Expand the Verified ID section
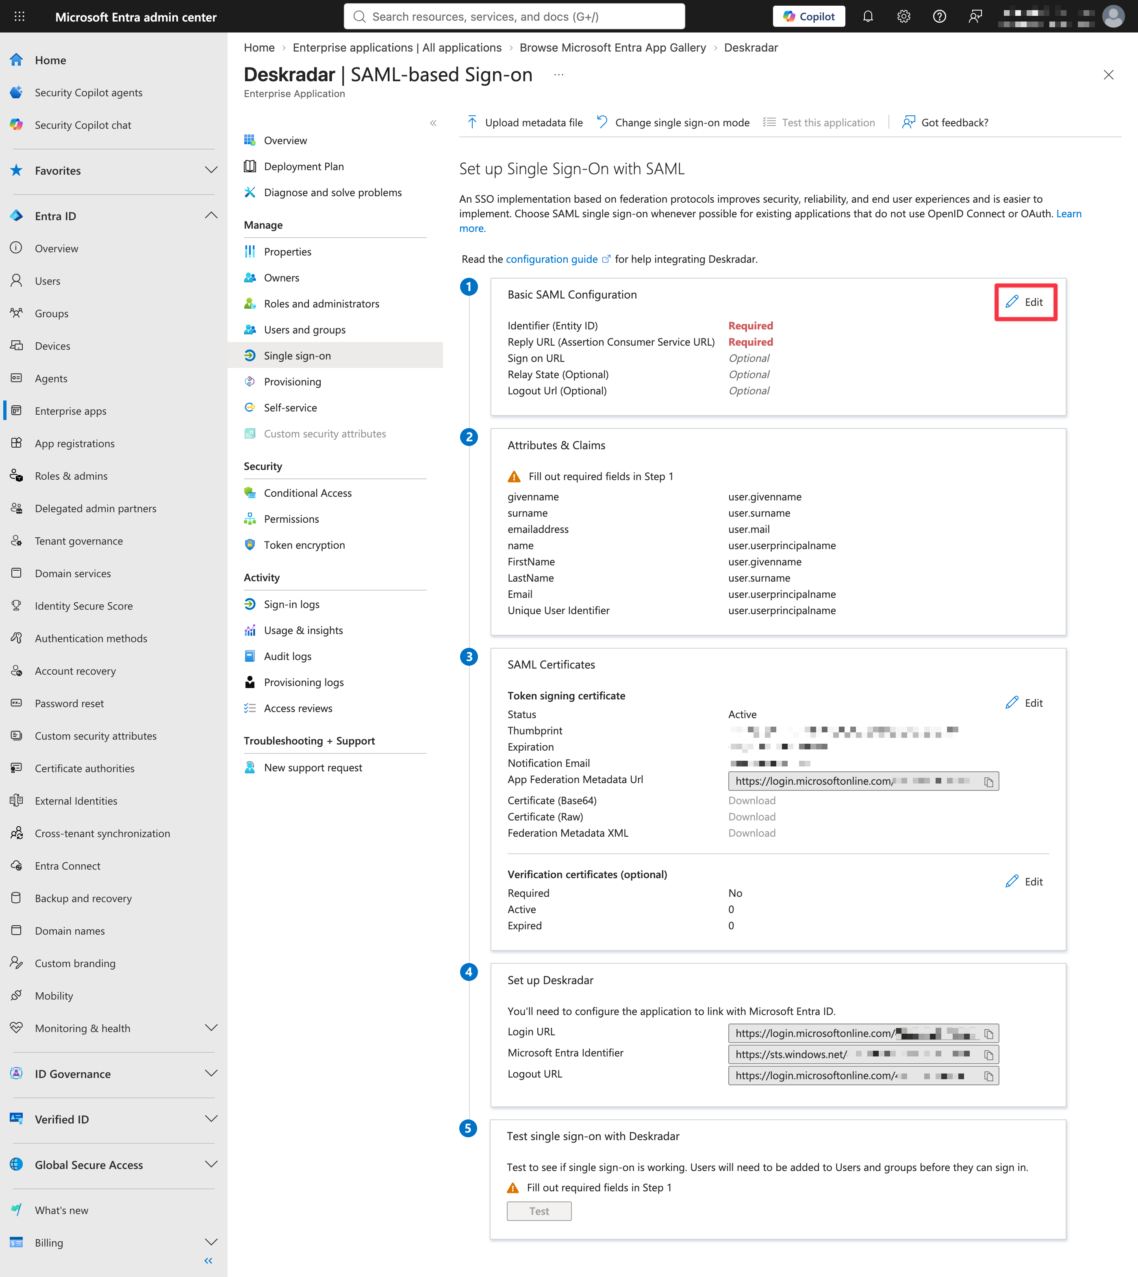The width and height of the screenshot is (1138, 1277). [x=211, y=1119]
